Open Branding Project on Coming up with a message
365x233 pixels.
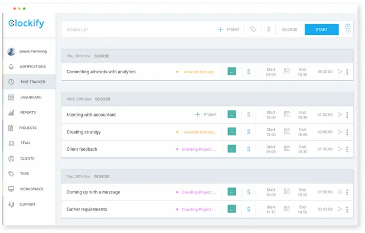click(196, 192)
